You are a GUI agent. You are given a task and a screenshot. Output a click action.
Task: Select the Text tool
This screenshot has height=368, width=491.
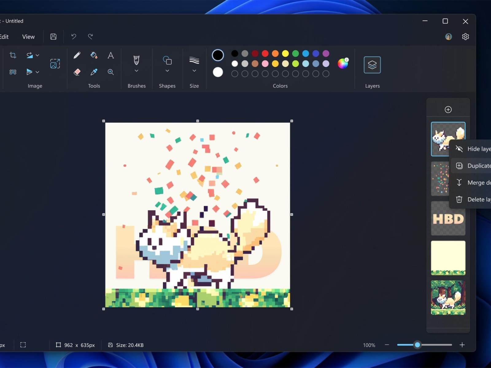111,55
